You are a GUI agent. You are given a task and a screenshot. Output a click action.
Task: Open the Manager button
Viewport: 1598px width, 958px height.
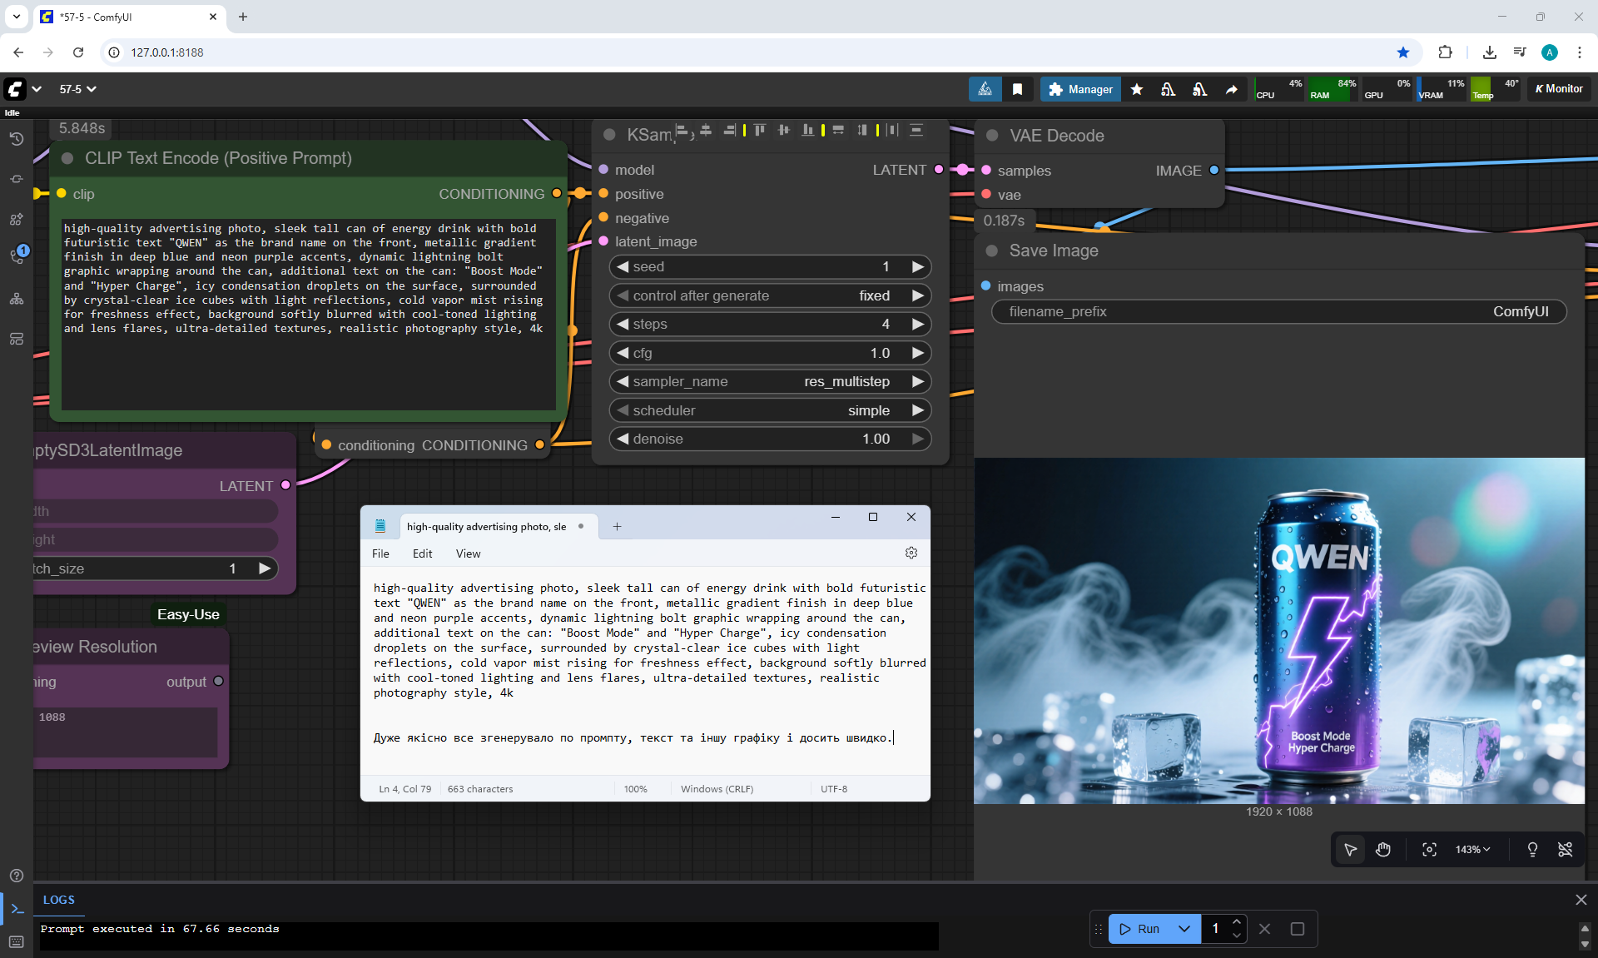click(x=1080, y=89)
